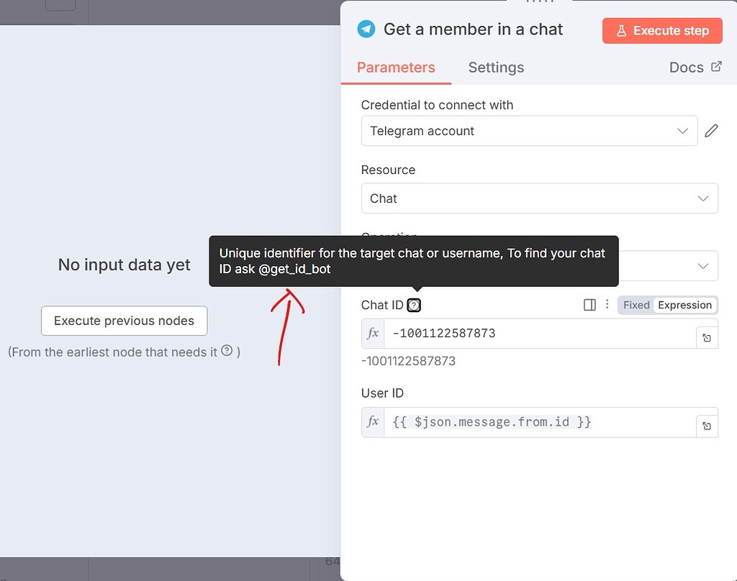Click the Telegram node icon in the header
The width and height of the screenshot is (737, 581).
click(367, 29)
